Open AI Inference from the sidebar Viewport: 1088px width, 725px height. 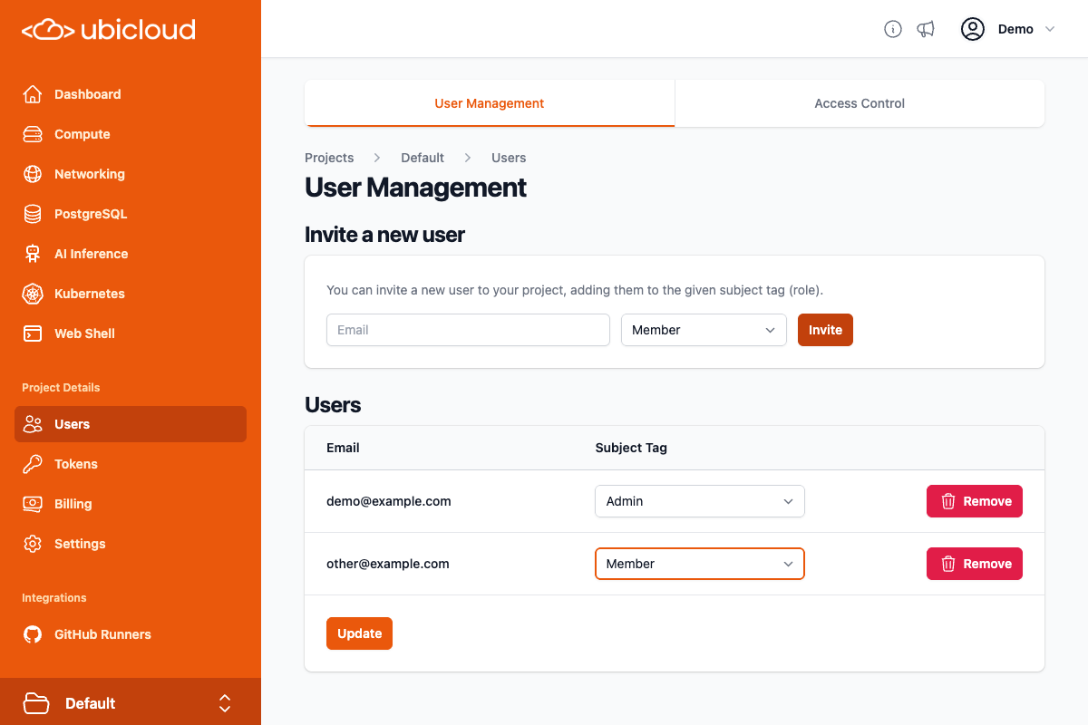[x=90, y=254]
